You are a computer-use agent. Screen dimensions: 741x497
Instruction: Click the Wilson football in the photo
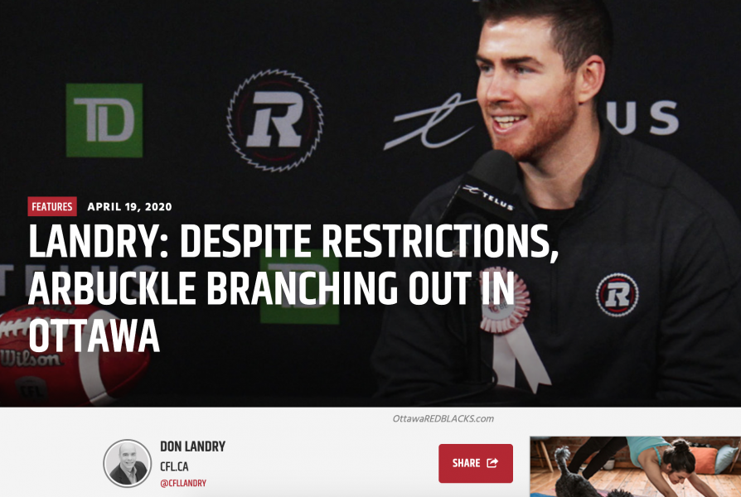(x=71, y=355)
